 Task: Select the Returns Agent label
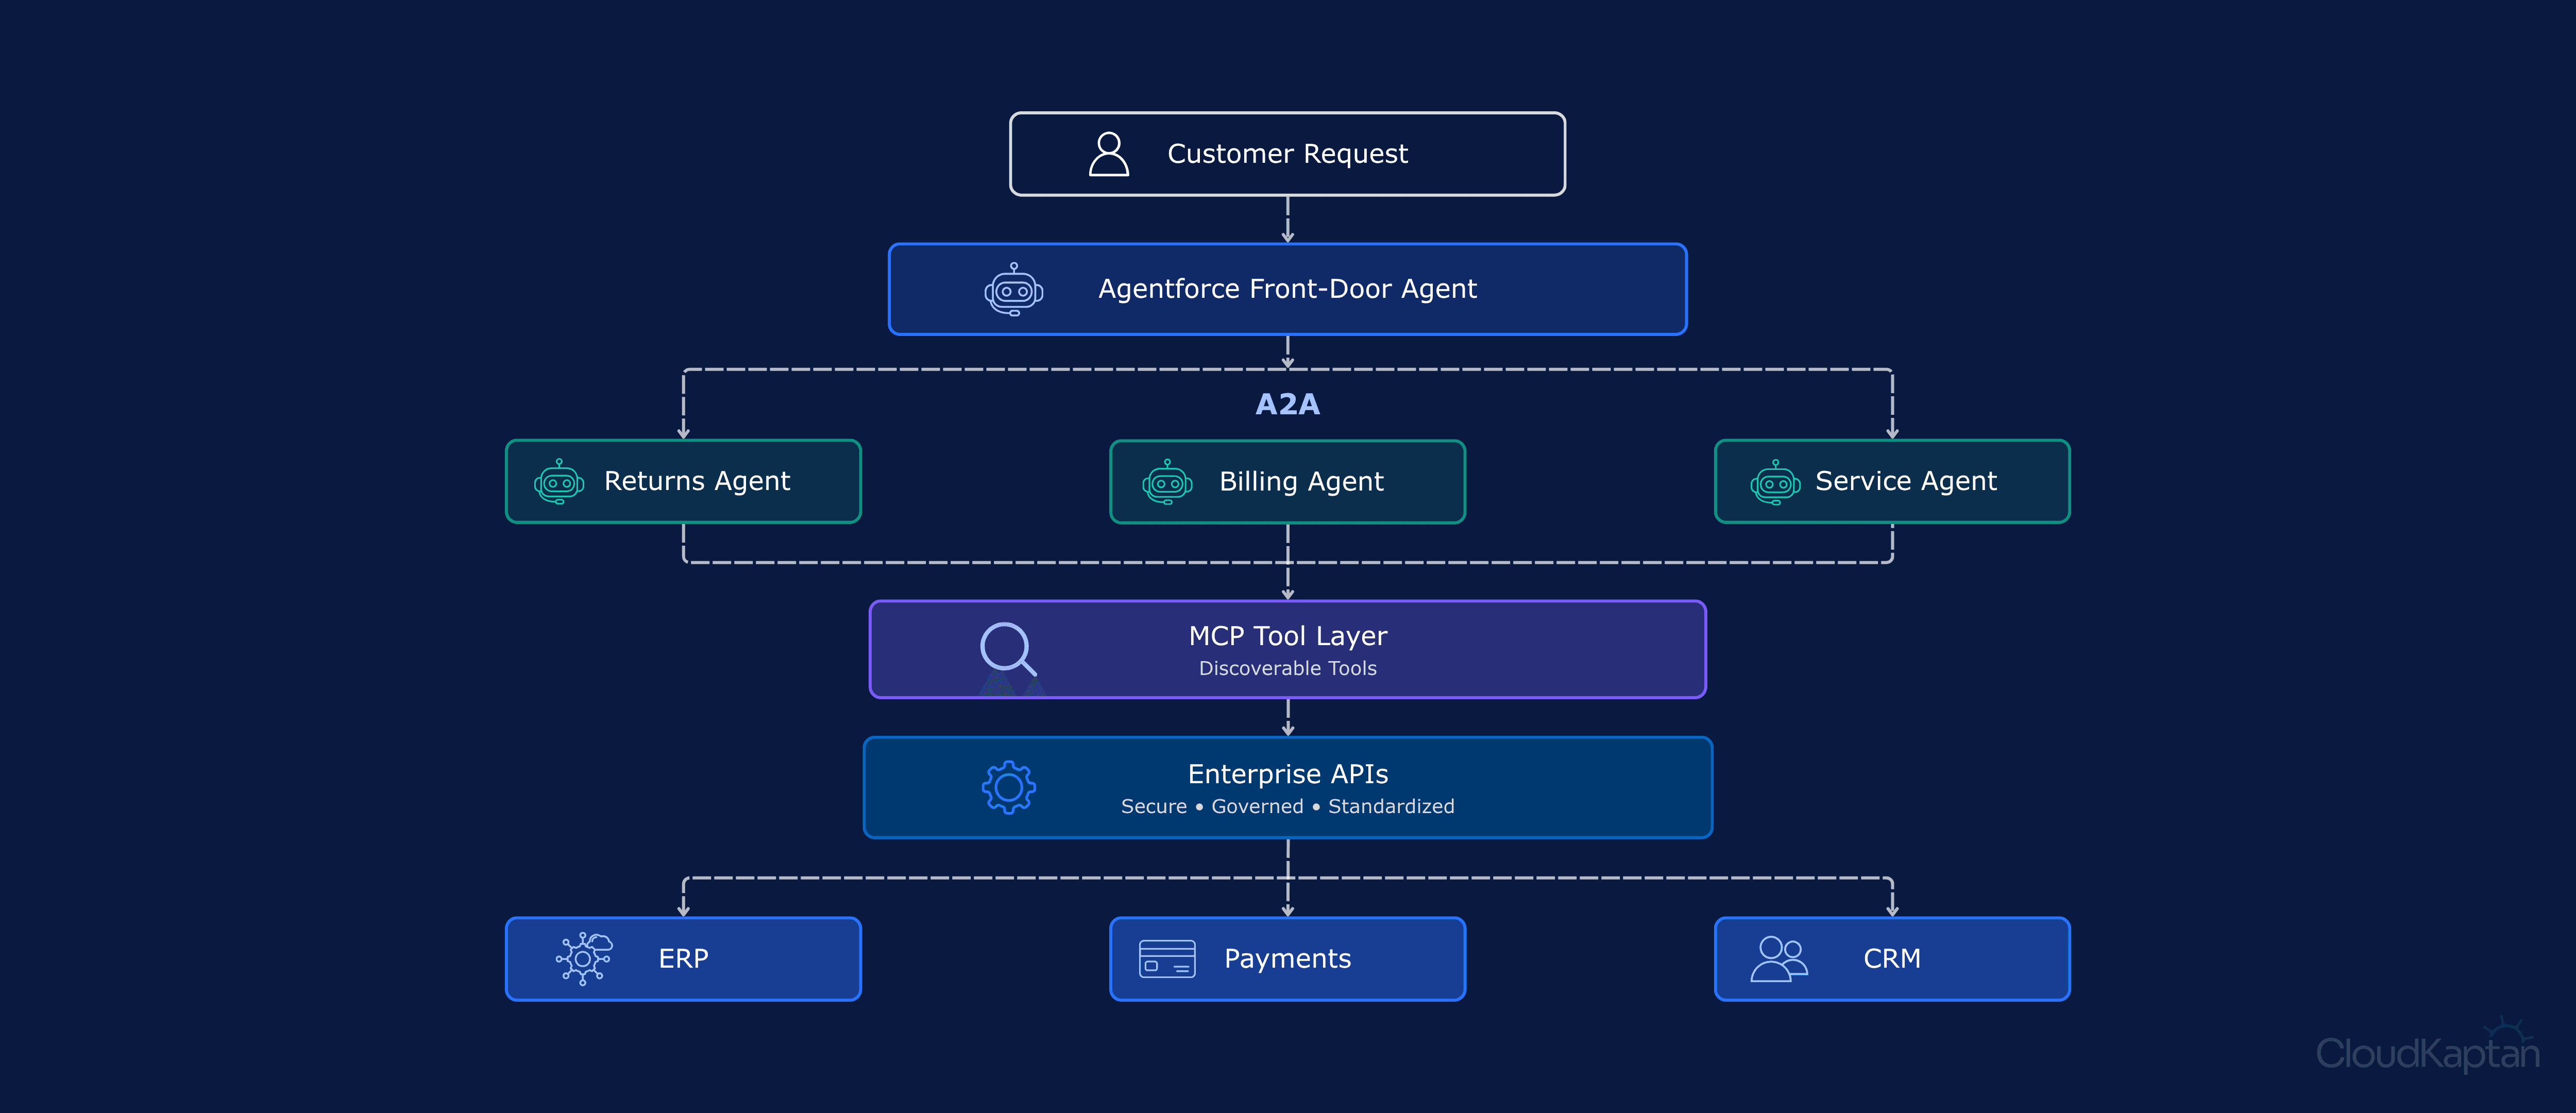pyautogui.click(x=697, y=482)
